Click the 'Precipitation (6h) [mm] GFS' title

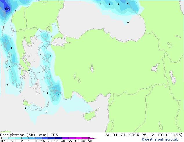click(x=29, y=135)
